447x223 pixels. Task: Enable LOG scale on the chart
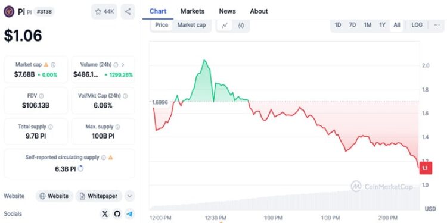tap(417, 25)
